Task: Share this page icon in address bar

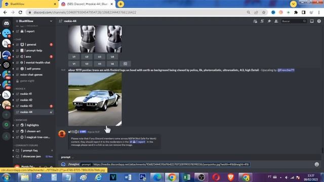Action: (x=256, y=12)
